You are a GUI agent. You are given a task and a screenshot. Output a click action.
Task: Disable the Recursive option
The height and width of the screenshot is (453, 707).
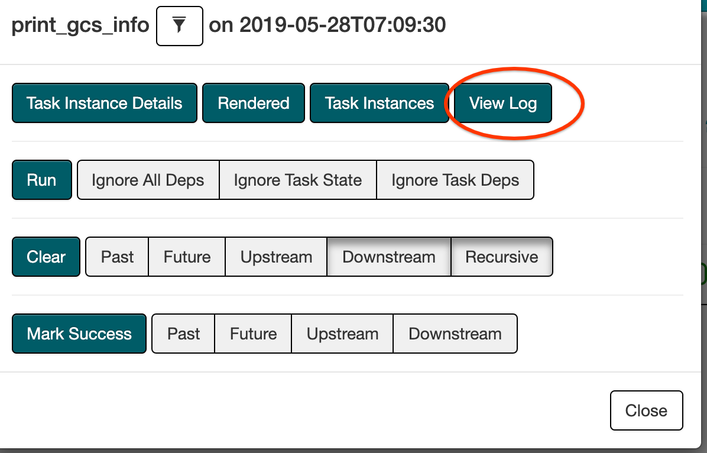click(x=501, y=257)
